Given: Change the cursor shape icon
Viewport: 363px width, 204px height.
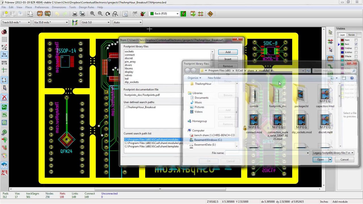Looking at the screenshot, I should click(x=4, y=69).
